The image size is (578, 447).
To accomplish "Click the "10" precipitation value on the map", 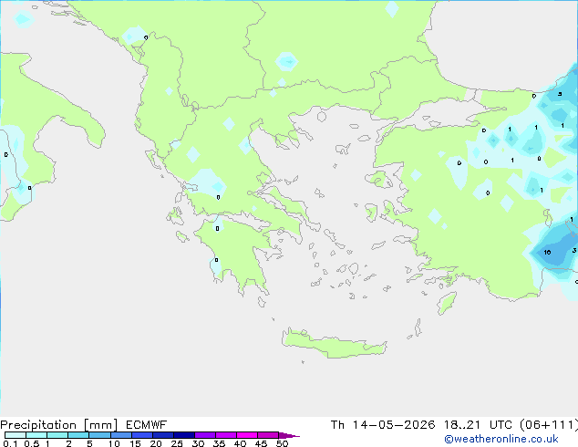I will pos(547,253).
